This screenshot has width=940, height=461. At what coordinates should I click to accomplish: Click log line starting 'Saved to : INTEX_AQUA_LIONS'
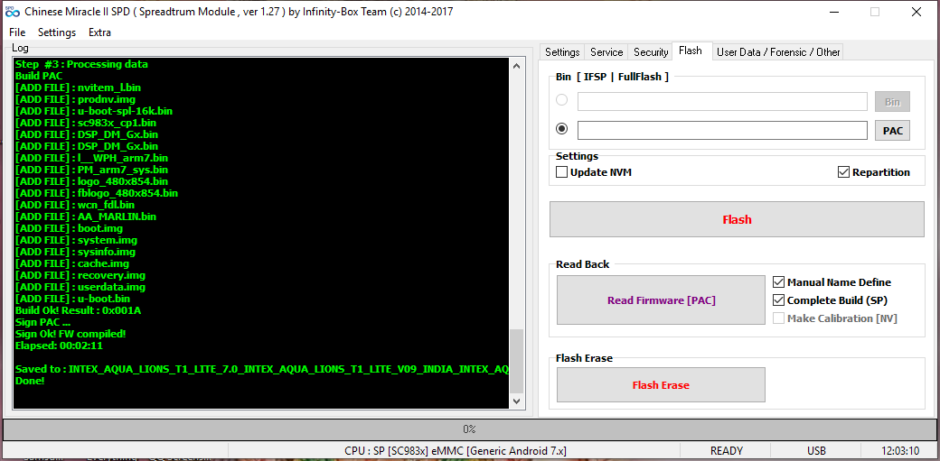click(x=262, y=369)
